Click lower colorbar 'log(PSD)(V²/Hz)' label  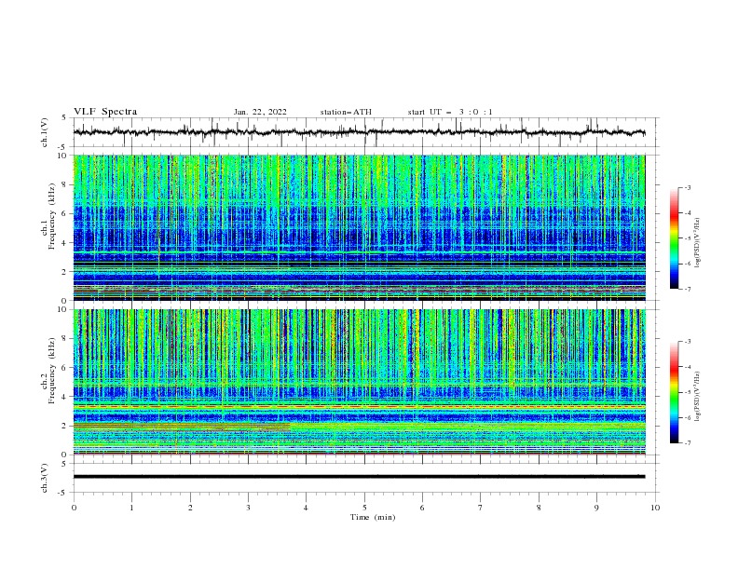(697, 397)
